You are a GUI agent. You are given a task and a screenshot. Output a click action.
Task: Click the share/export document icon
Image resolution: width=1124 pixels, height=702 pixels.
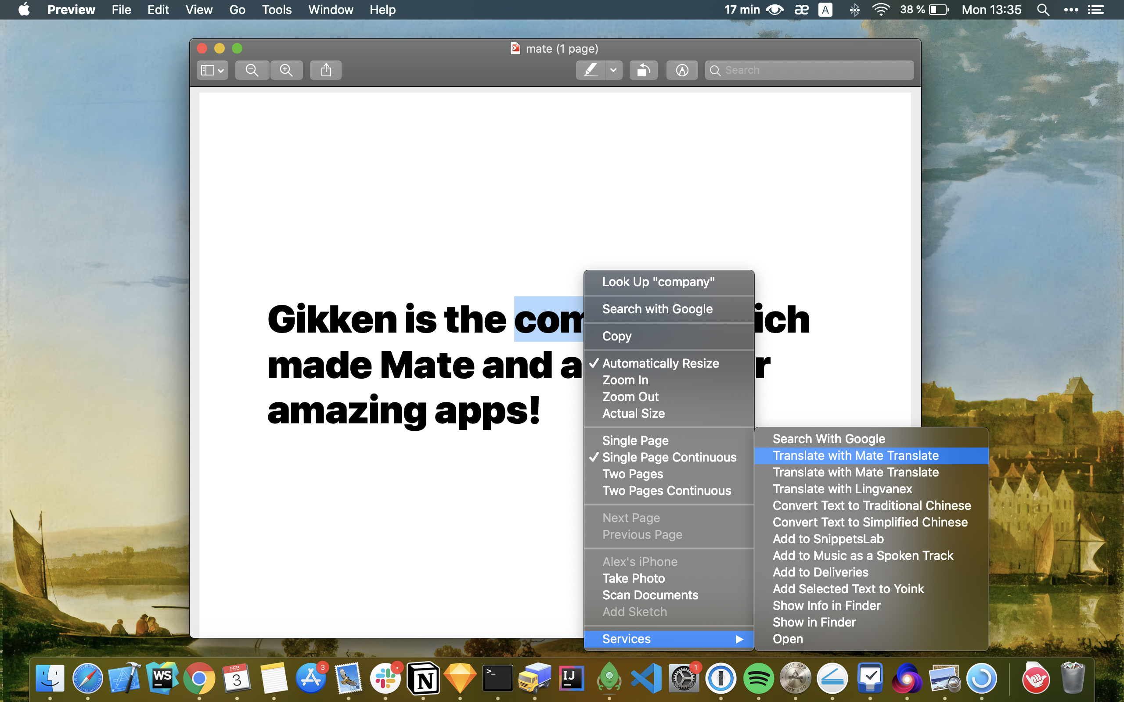pos(325,70)
